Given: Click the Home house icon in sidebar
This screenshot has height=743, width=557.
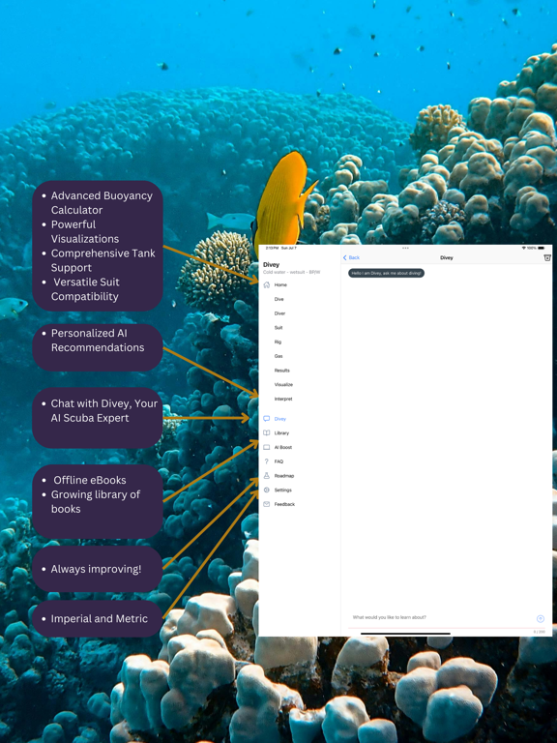Looking at the screenshot, I should [267, 284].
